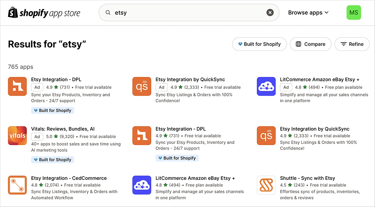Click filter lines icon in Refine button
Image resolution: width=375 pixels, height=207 pixels.
(344, 44)
